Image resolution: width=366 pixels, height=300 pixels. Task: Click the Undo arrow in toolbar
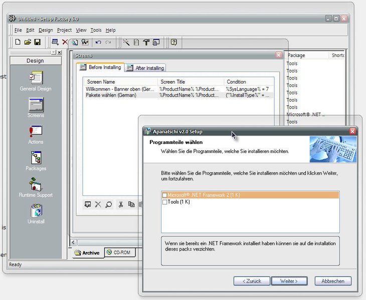pyautogui.click(x=98, y=42)
